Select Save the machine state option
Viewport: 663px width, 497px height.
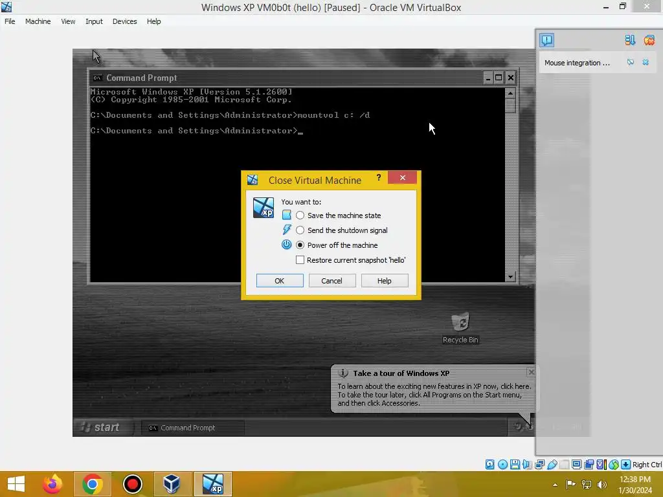click(338, 215)
